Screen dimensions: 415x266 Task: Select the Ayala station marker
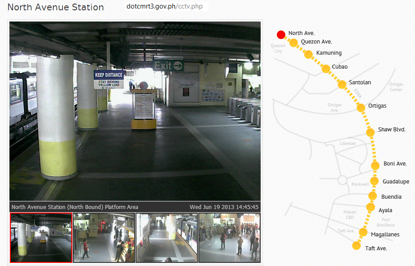click(370, 207)
